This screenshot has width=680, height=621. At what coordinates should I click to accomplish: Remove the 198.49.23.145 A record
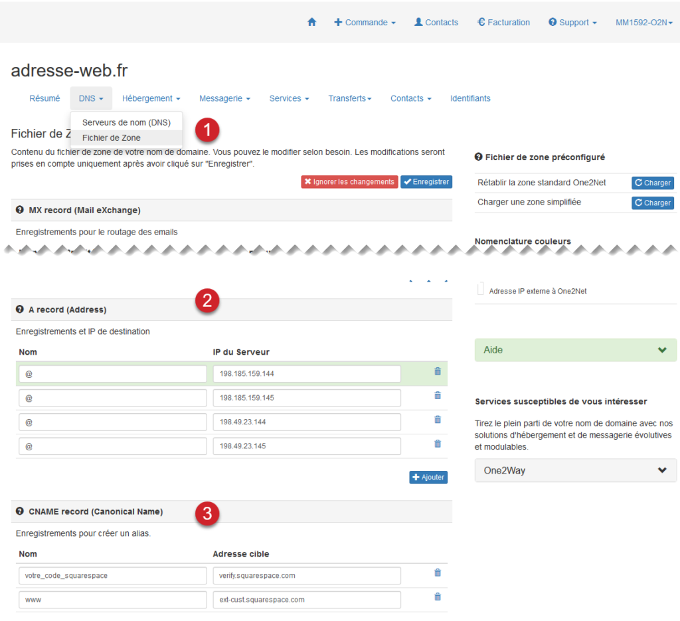[x=438, y=444]
